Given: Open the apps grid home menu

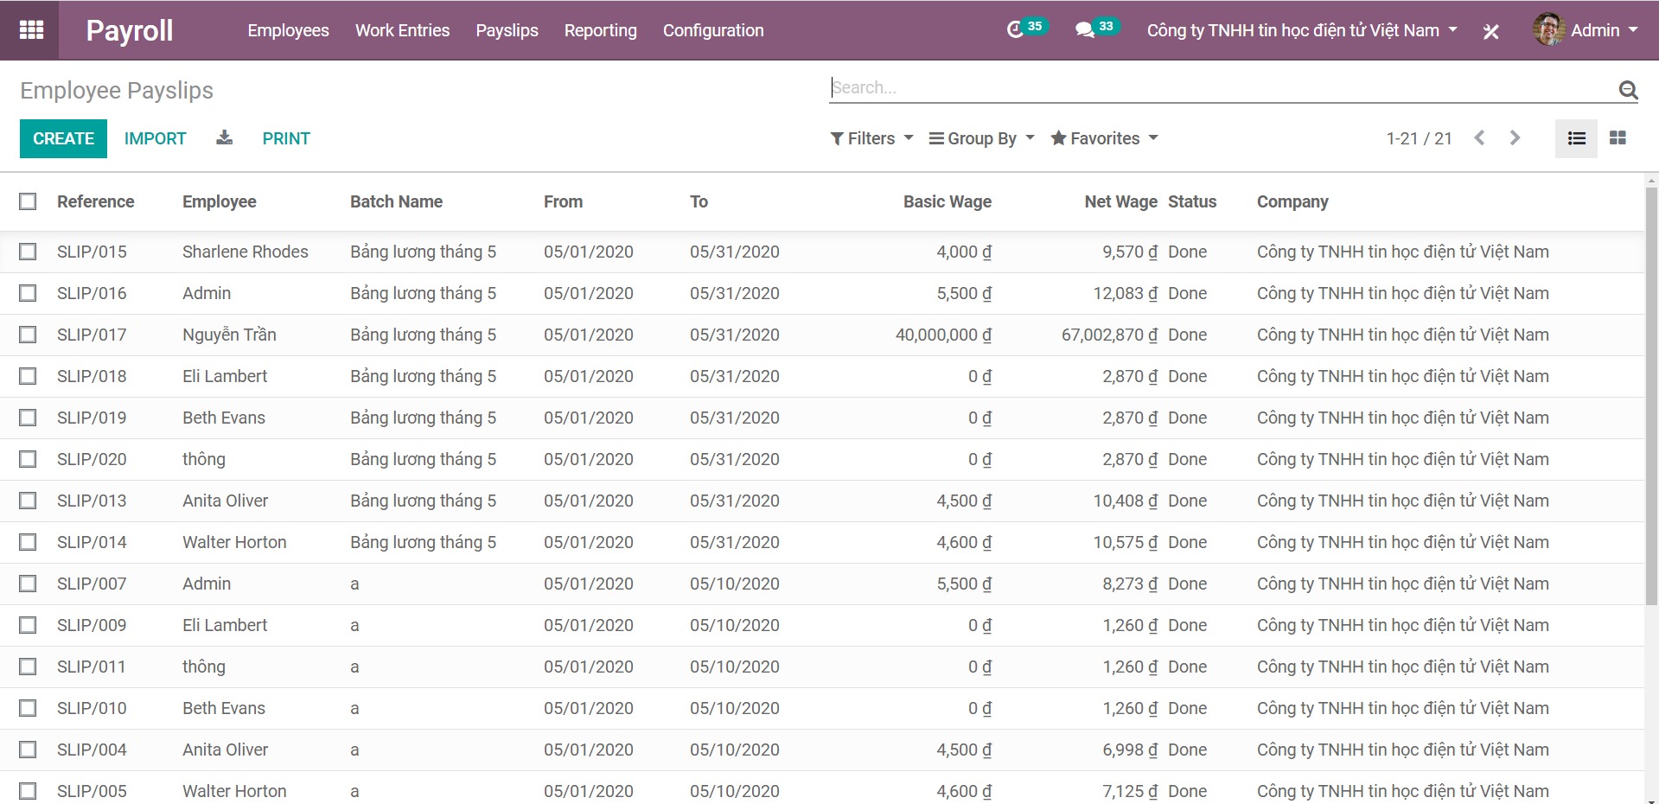Looking at the screenshot, I should [31, 30].
